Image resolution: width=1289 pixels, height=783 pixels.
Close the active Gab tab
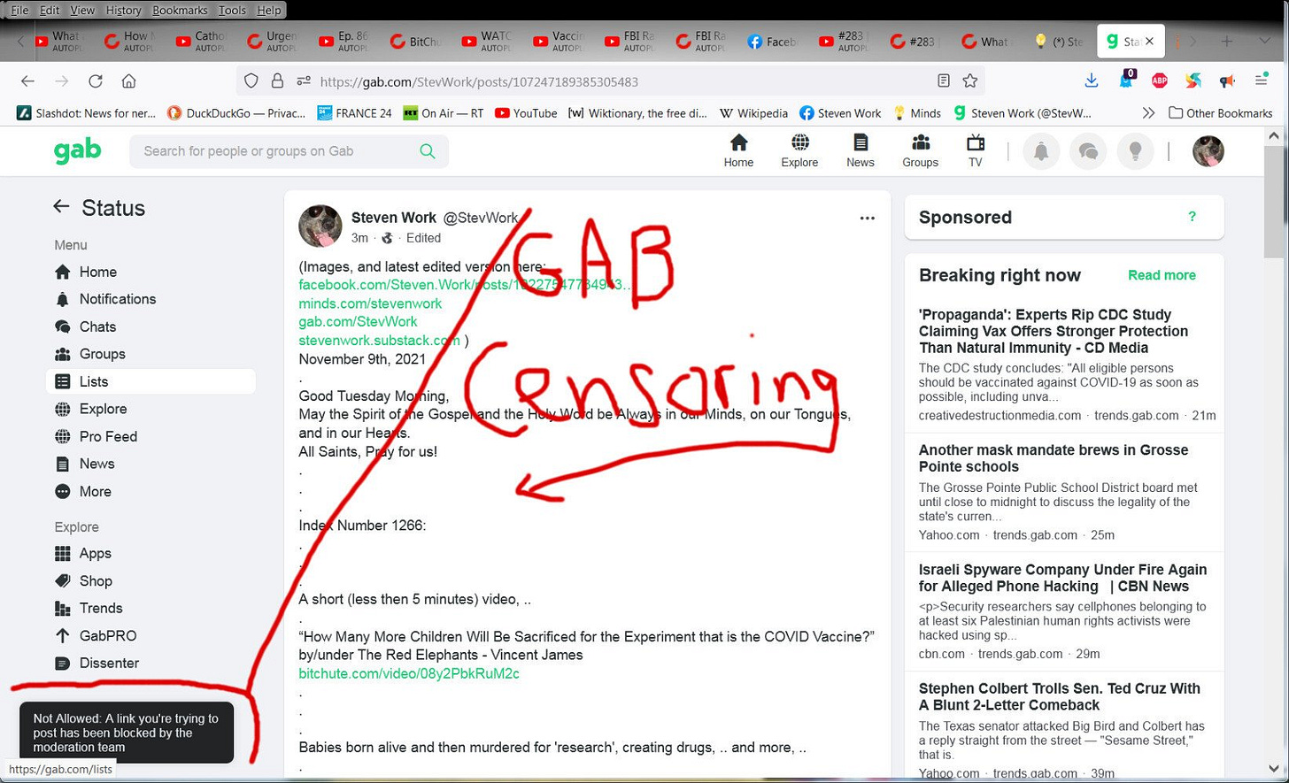pyautogui.click(x=1149, y=42)
